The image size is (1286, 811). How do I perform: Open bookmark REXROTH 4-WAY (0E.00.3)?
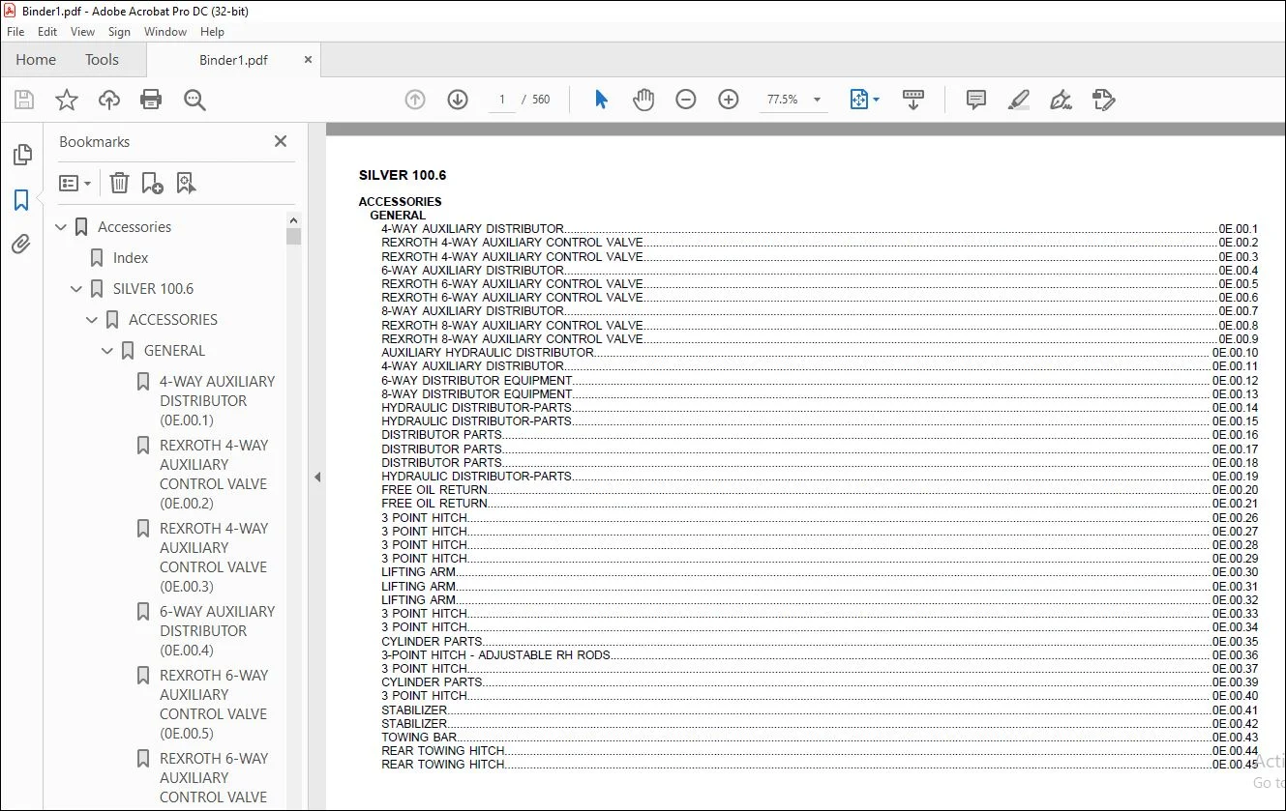point(214,558)
